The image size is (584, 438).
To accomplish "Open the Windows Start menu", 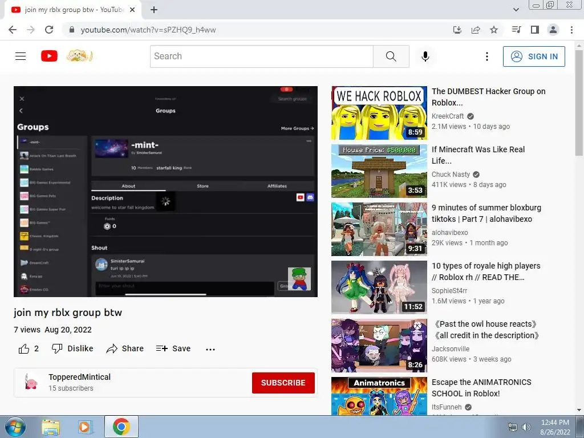I will click(x=15, y=427).
